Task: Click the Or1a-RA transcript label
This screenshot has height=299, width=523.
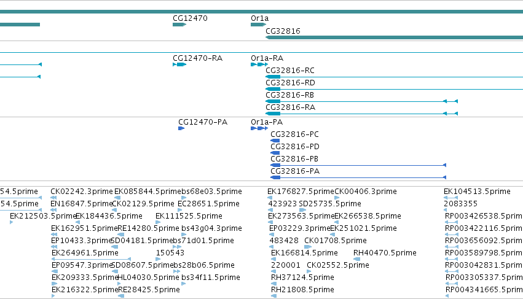Action: [267, 58]
